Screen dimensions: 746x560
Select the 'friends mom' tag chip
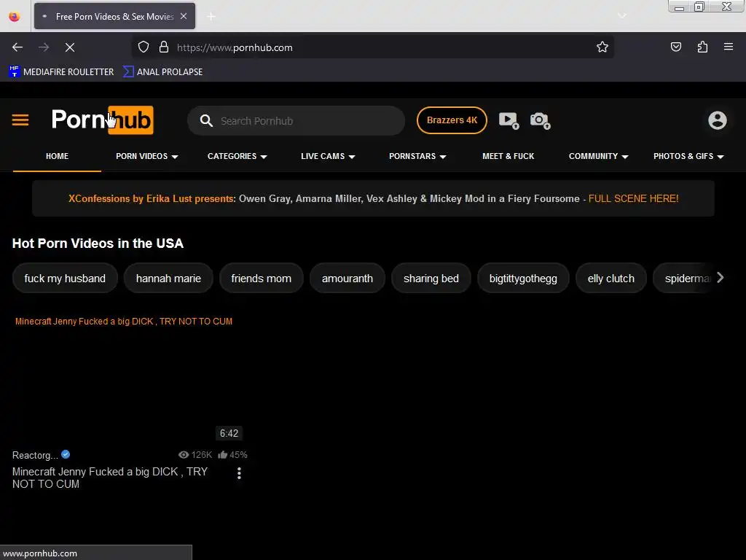click(262, 278)
